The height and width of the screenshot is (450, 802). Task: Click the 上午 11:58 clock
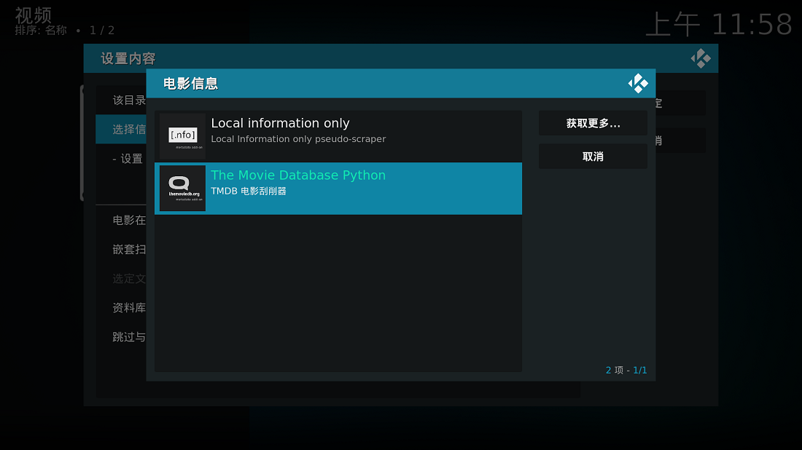[719, 25]
